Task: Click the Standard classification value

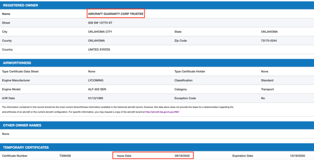Action: [267, 80]
